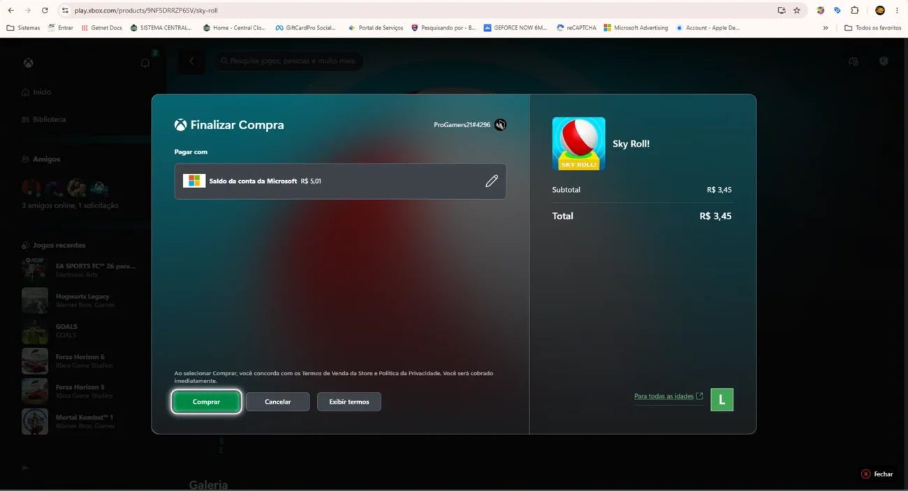Click the Xbox logo beside Finalizar Compra
908x491 pixels.
[x=180, y=125]
